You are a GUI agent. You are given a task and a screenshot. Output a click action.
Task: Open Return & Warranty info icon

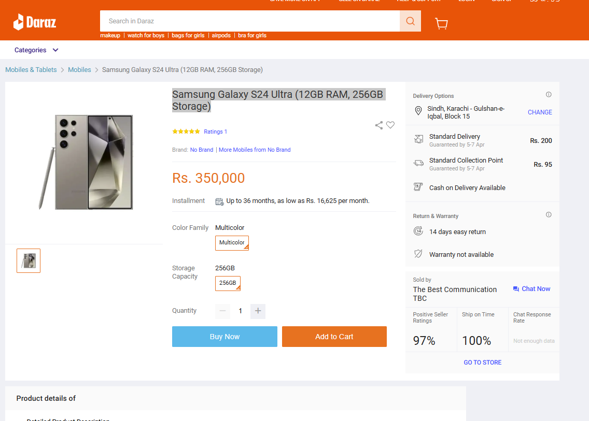549,214
